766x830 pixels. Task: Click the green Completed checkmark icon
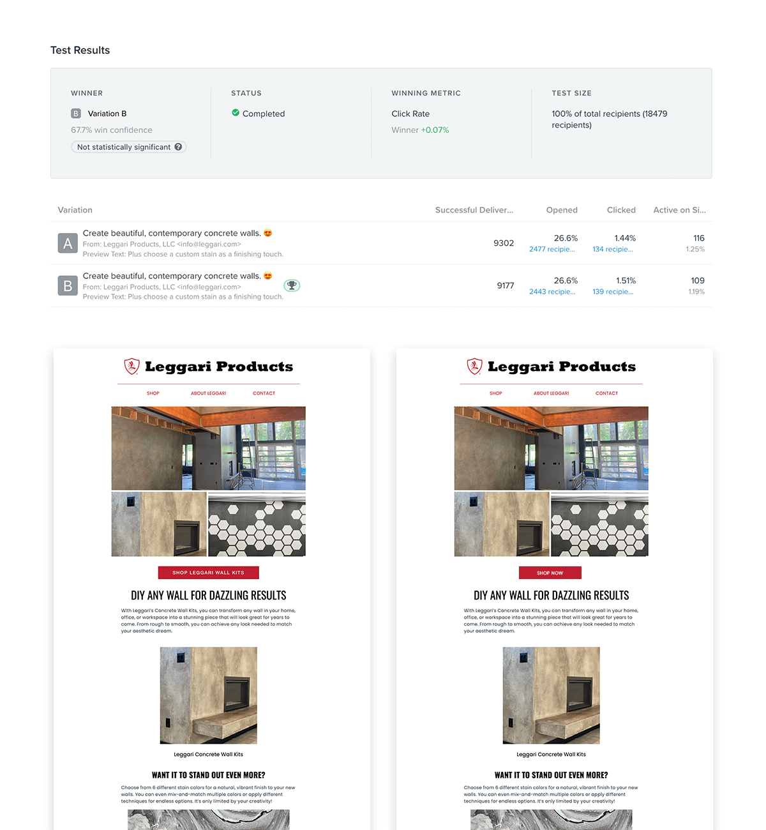pos(236,113)
